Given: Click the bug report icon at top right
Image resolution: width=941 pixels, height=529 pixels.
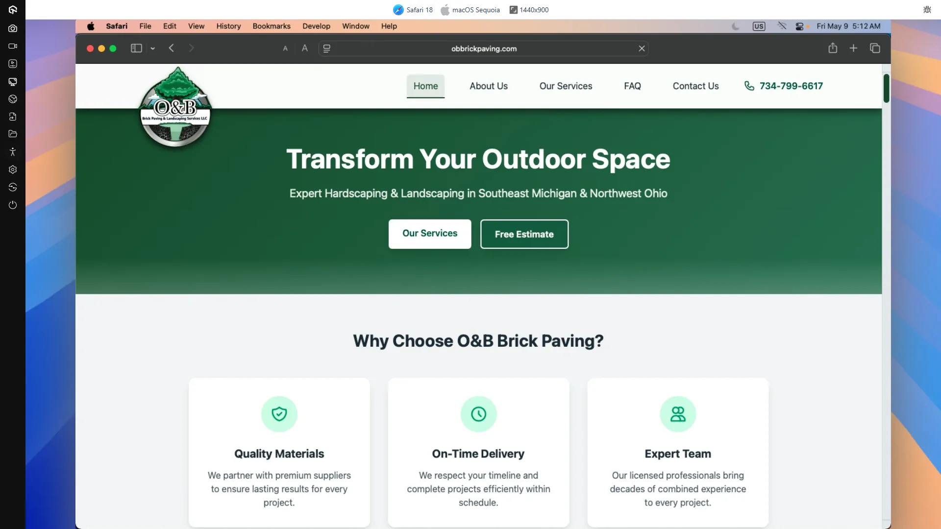Looking at the screenshot, I should pyautogui.click(x=927, y=9).
